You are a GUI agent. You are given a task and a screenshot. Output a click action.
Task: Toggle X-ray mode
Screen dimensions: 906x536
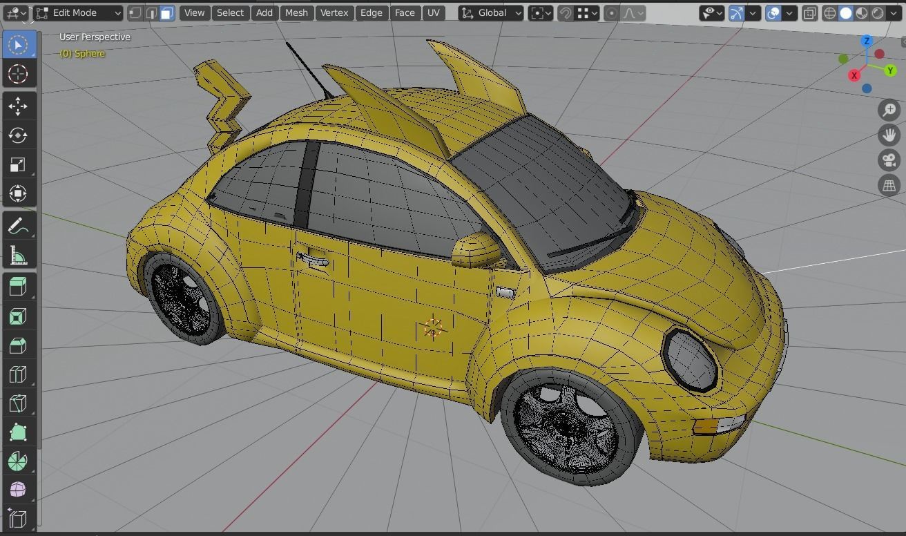[x=810, y=12]
